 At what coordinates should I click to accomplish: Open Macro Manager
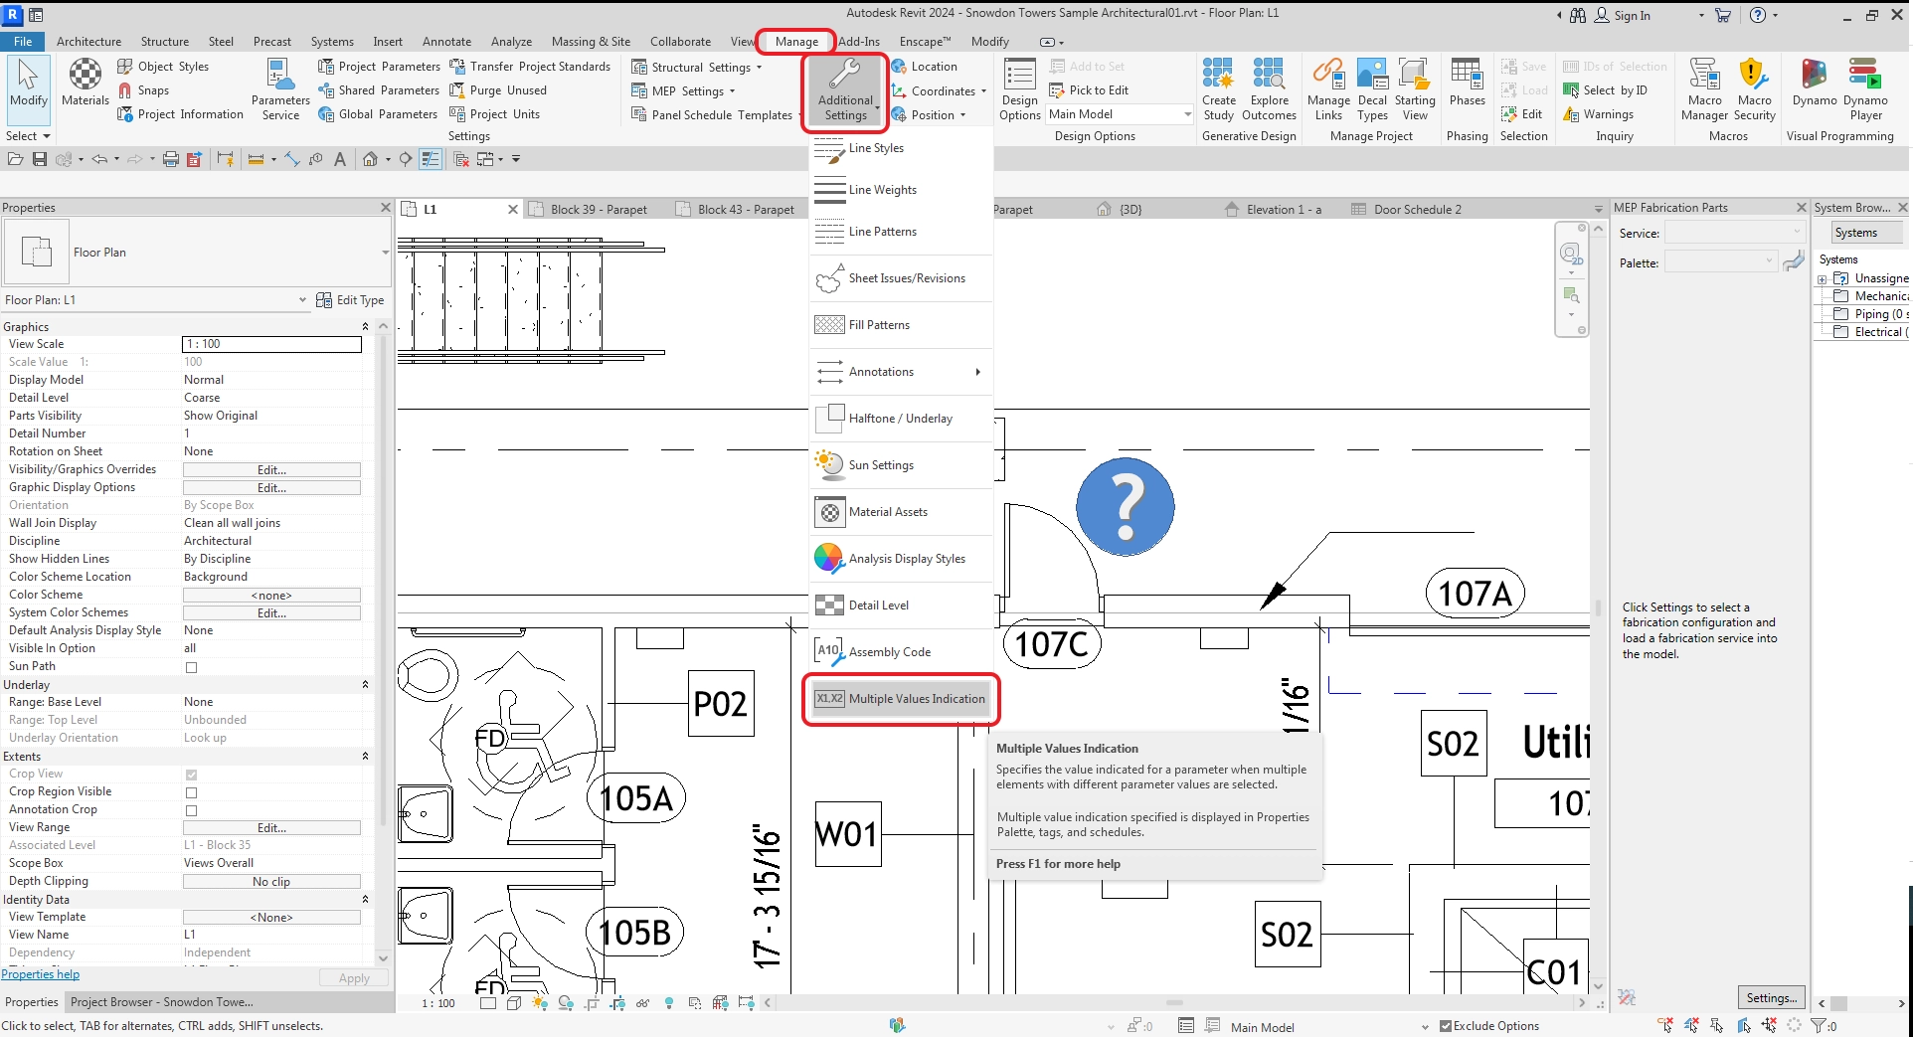pos(1705,89)
